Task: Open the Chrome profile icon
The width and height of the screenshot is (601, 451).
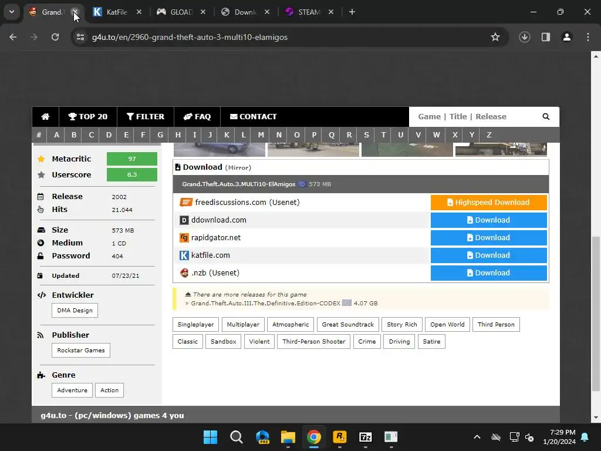Action: 567,37
